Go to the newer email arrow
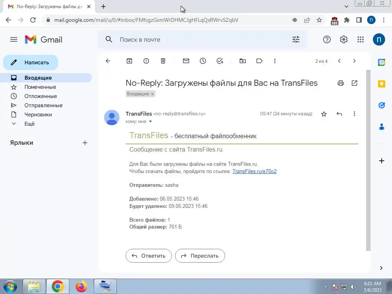Viewport: 392px width, 294px height. coord(339,61)
